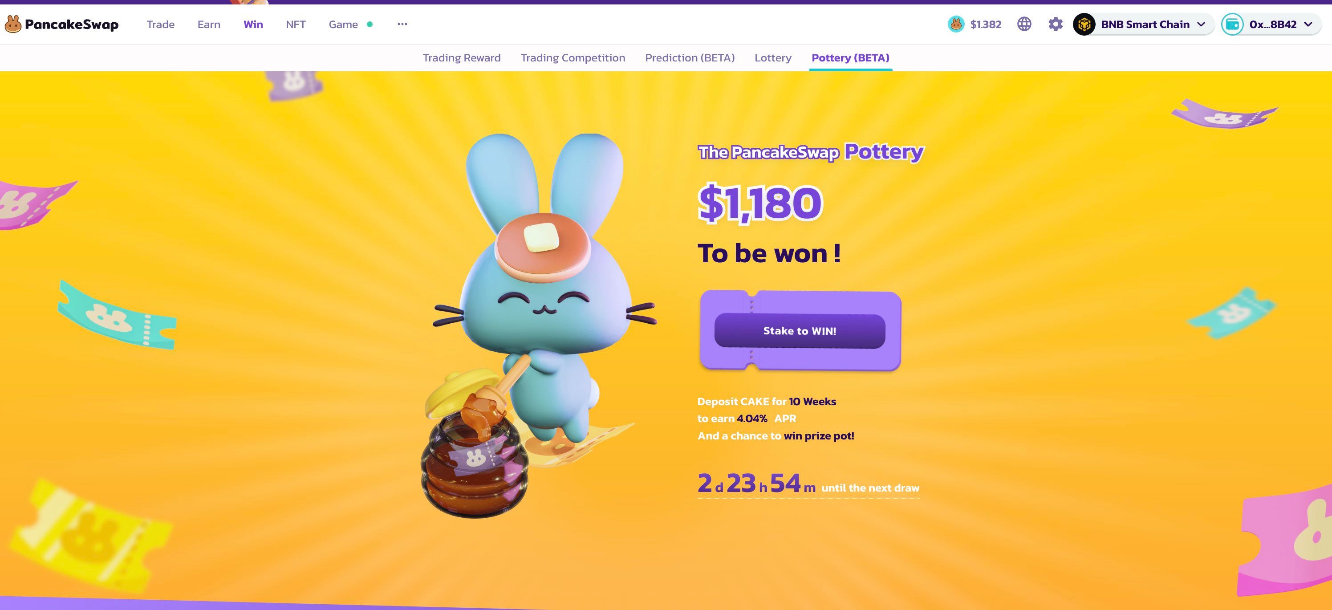
Task: Click the green dot beside Game
Action: [x=370, y=24]
